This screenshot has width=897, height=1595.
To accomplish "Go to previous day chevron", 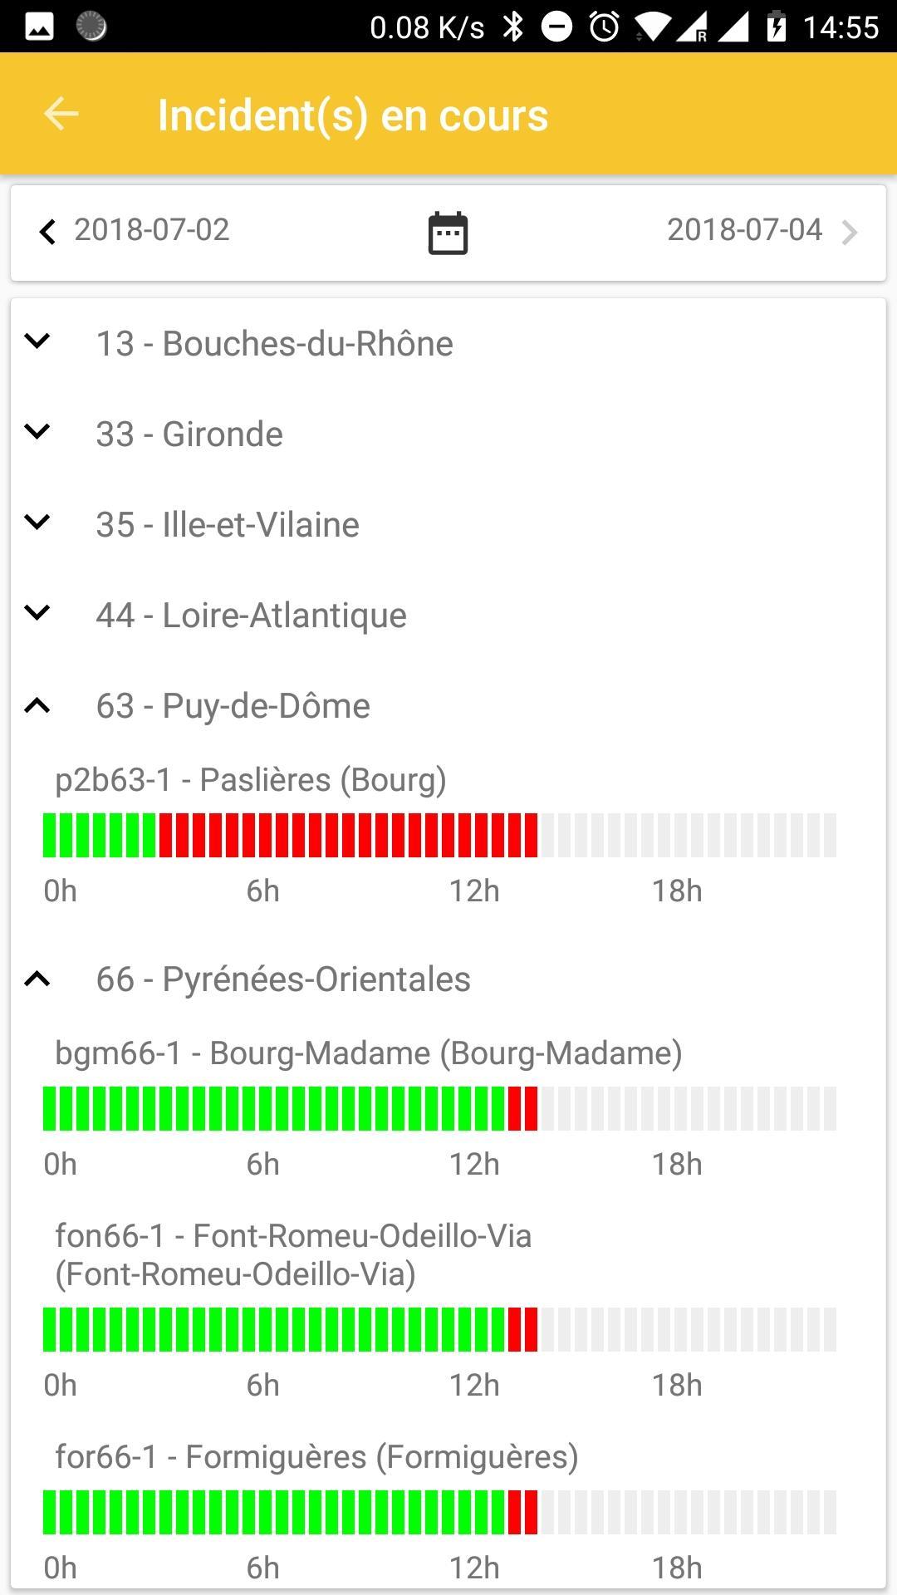I will pyautogui.click(x=47, y=232).
